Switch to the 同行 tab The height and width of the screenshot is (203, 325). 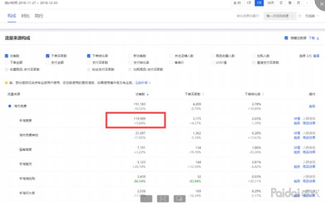pyautogui.click(x=39, y=16)
